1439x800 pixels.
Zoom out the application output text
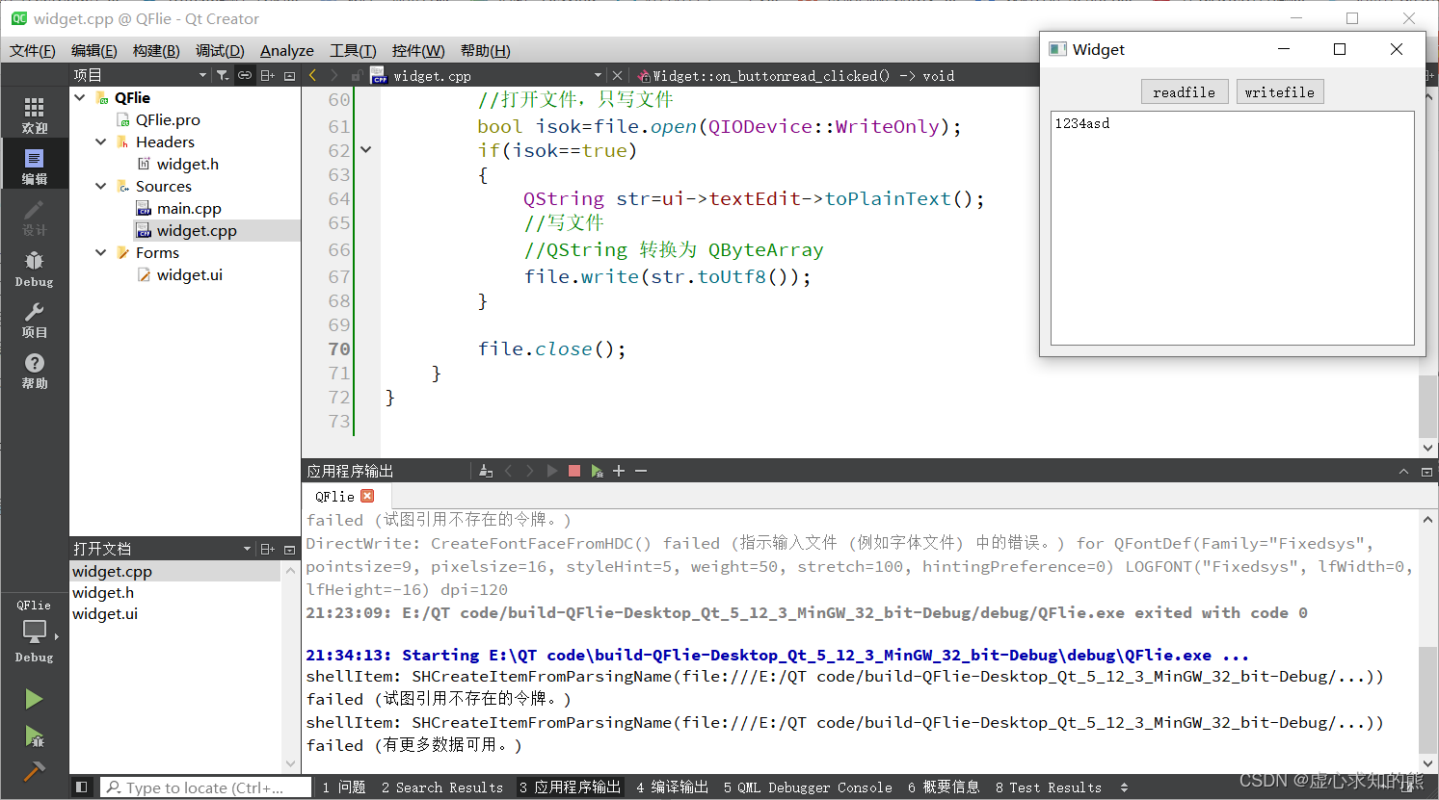click(641, 471)
